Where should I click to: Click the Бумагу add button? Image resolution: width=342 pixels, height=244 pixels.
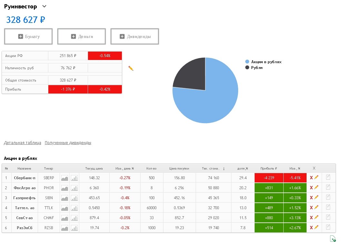pyautogui.click(x=28, y=36)
